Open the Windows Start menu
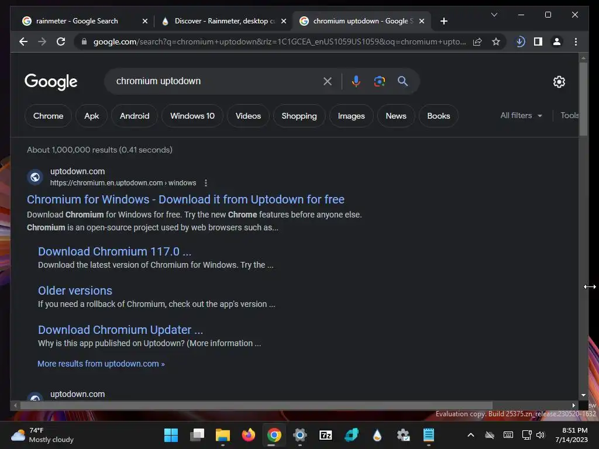Viewport: 599px width, 449px height. pyautogui.click(x=171, y=435)
